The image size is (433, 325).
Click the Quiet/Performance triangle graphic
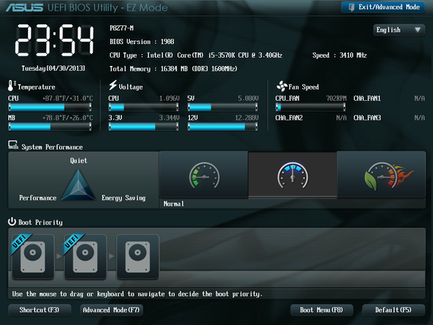(x=78, y=185)
